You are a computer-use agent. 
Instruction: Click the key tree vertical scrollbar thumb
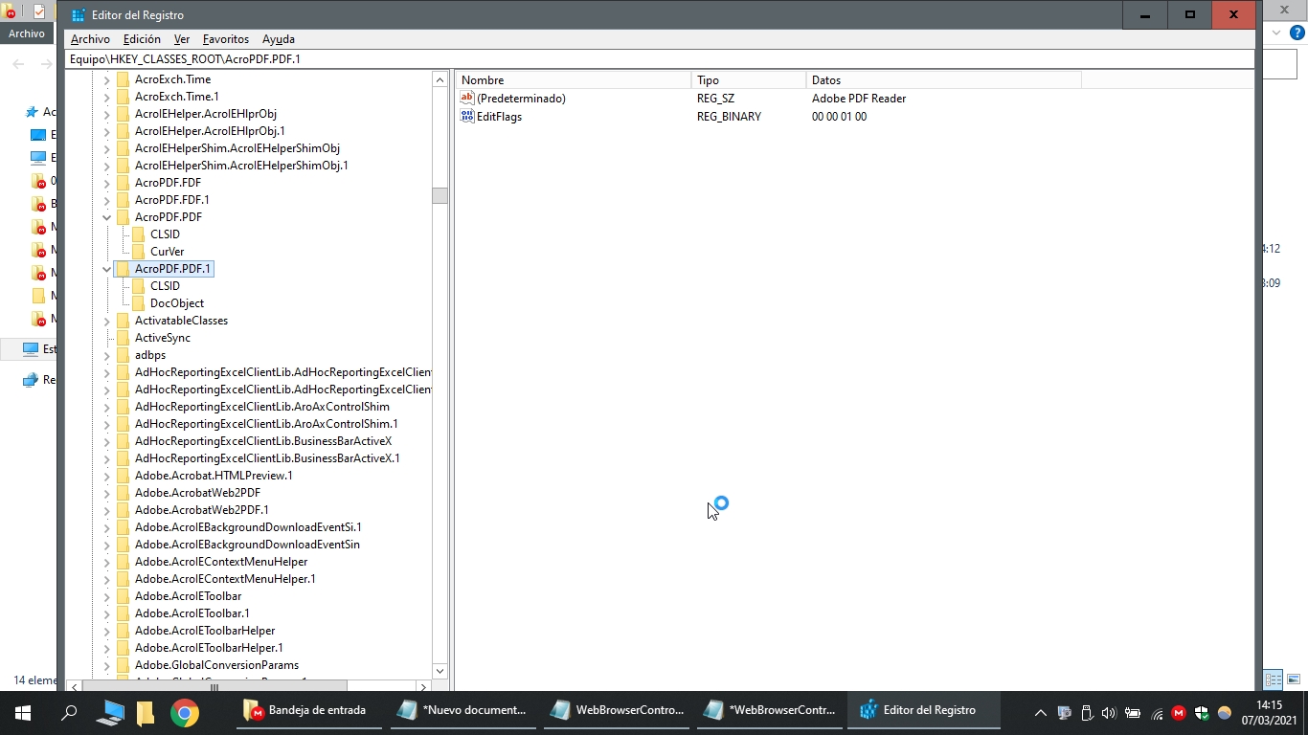[x=440, y=195]
